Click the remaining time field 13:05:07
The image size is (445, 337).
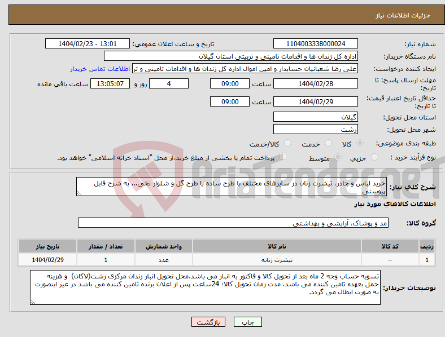click(110, 83)
